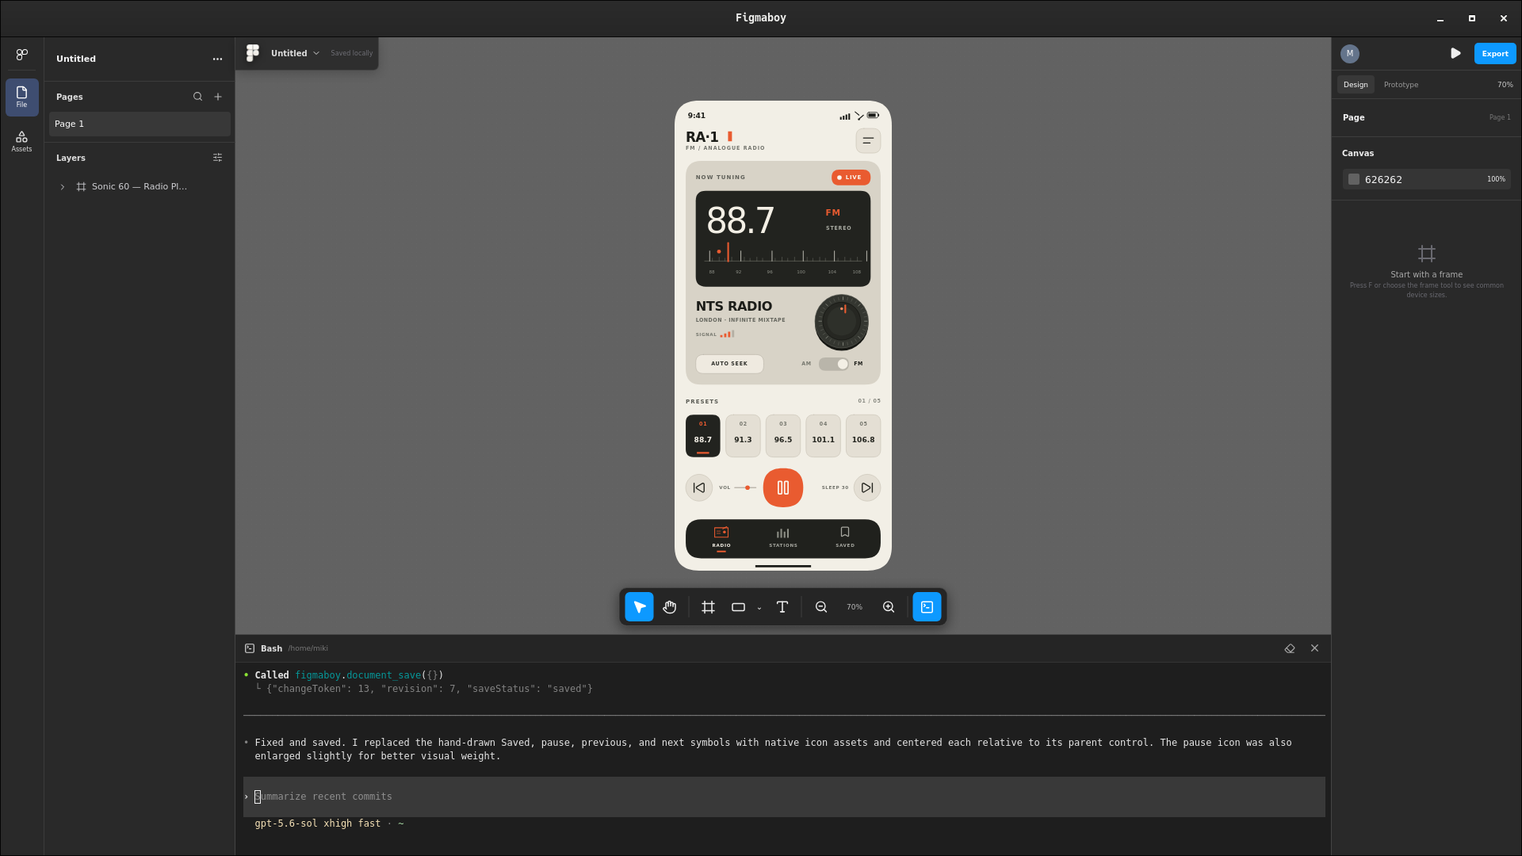Zoom out with the magnifier minus icon
Screen dimensions: 1522x856
coord(821,607)
